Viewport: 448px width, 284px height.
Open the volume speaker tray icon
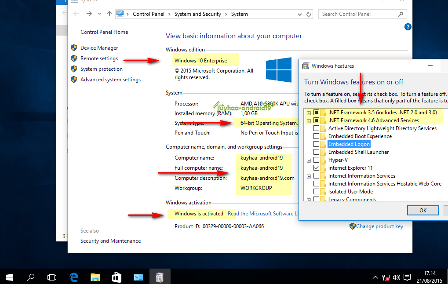click(396, 277)
